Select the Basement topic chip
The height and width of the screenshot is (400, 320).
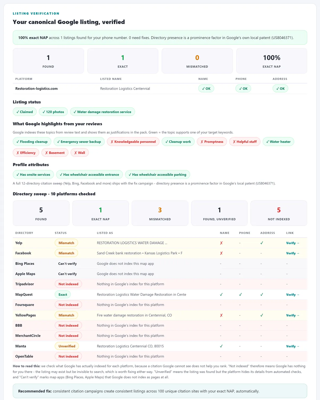[55, 153]
